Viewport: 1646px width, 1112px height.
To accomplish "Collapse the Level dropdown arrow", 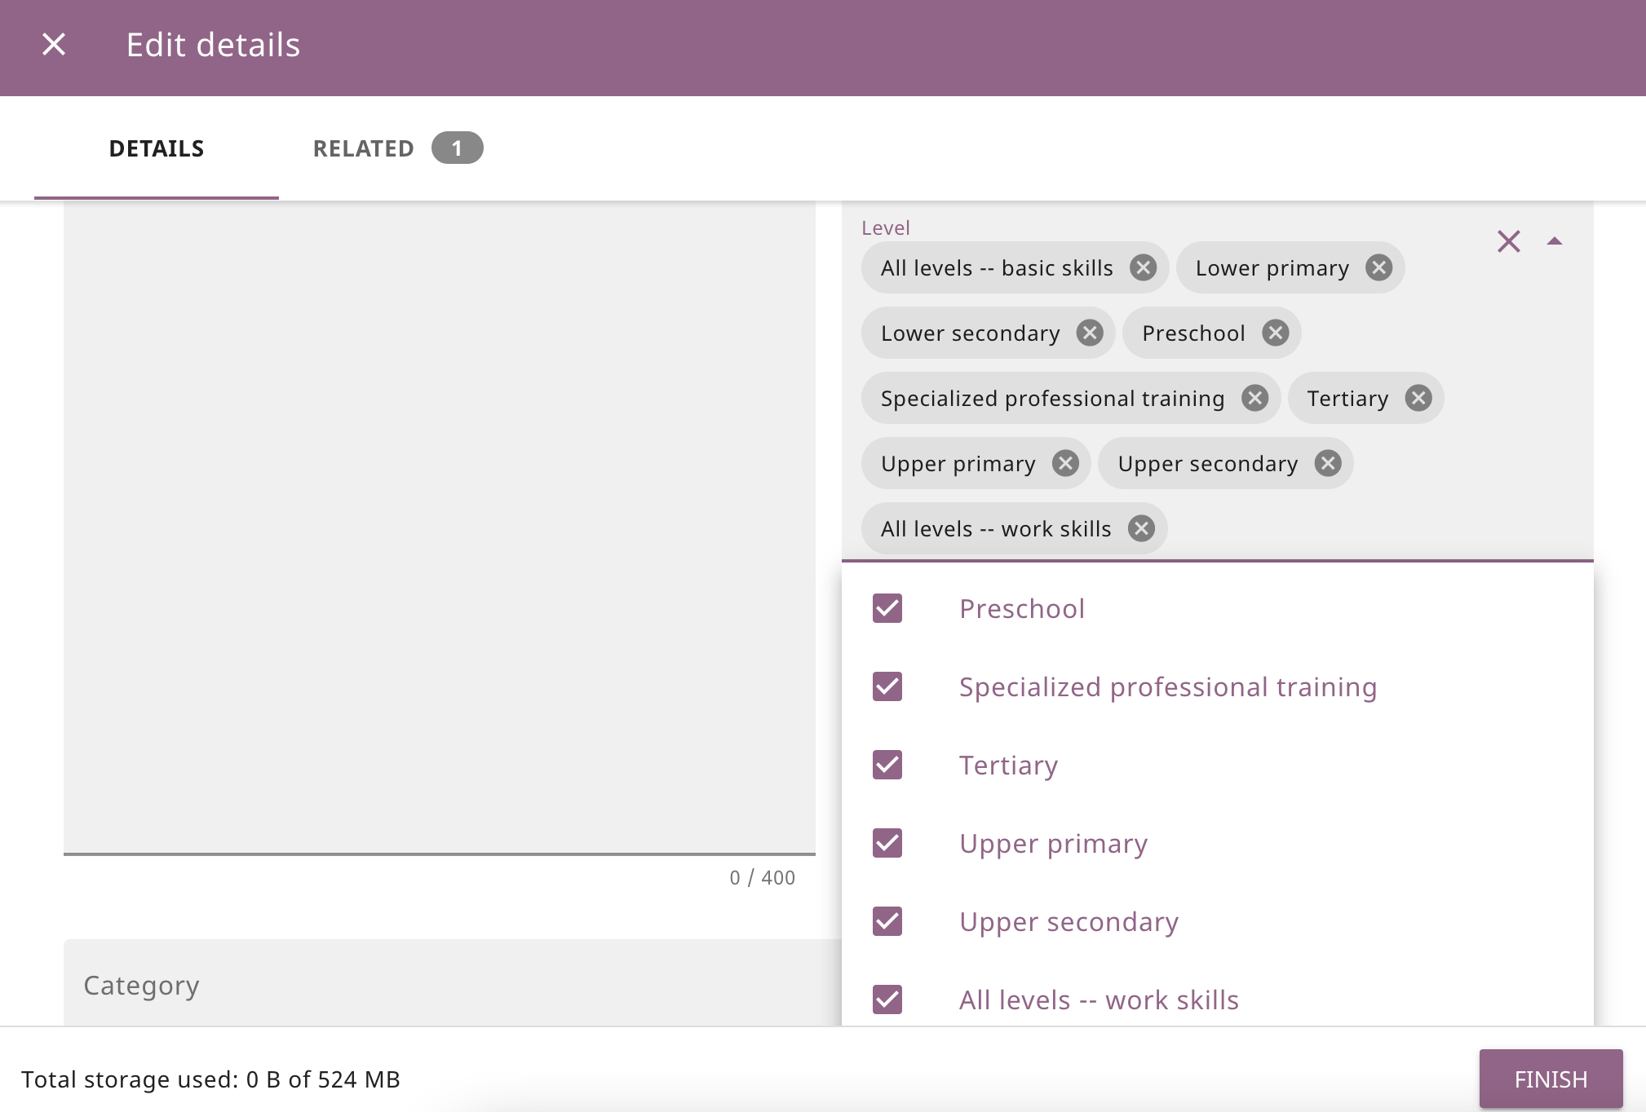I will coord(1554,241).
